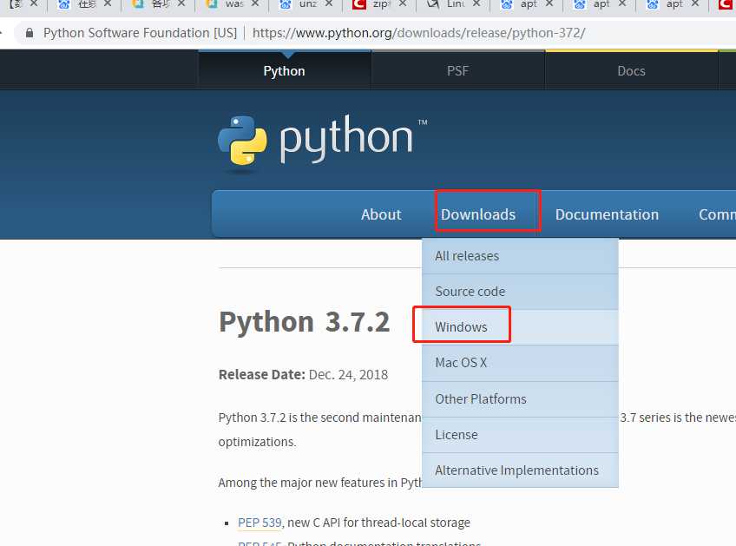736x546 pixels.
Task: Open the About menu in the navigation bar
Action: 381,214
